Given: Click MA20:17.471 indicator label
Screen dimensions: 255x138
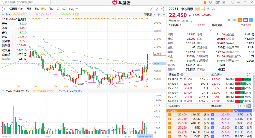Looking at the screenshot, I should [44, 15].
